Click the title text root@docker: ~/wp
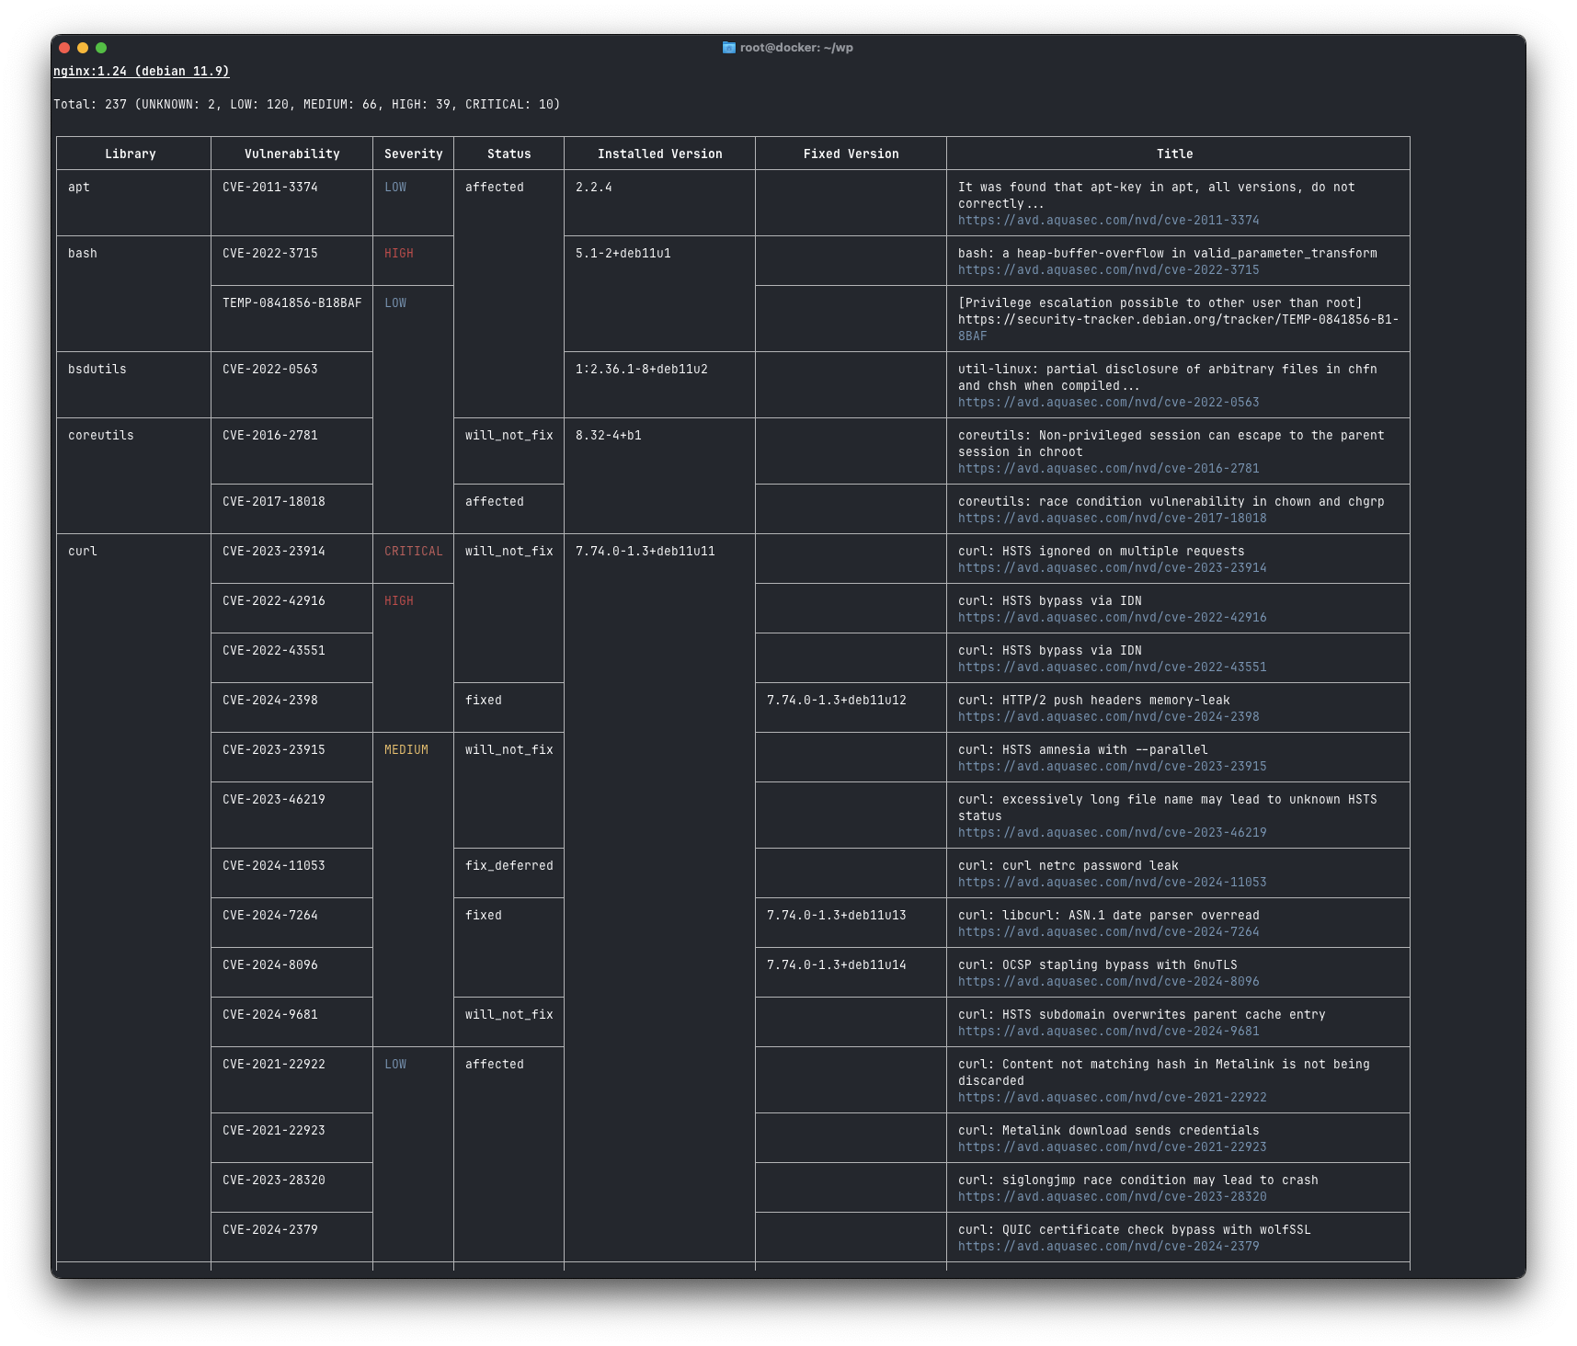The image size is (1577, 1346). coord(796,48)
